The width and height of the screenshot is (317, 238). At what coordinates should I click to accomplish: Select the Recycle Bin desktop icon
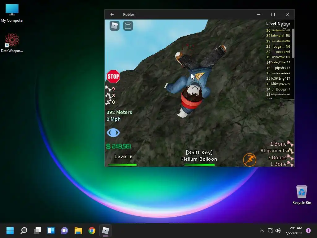tap(302, 195)
